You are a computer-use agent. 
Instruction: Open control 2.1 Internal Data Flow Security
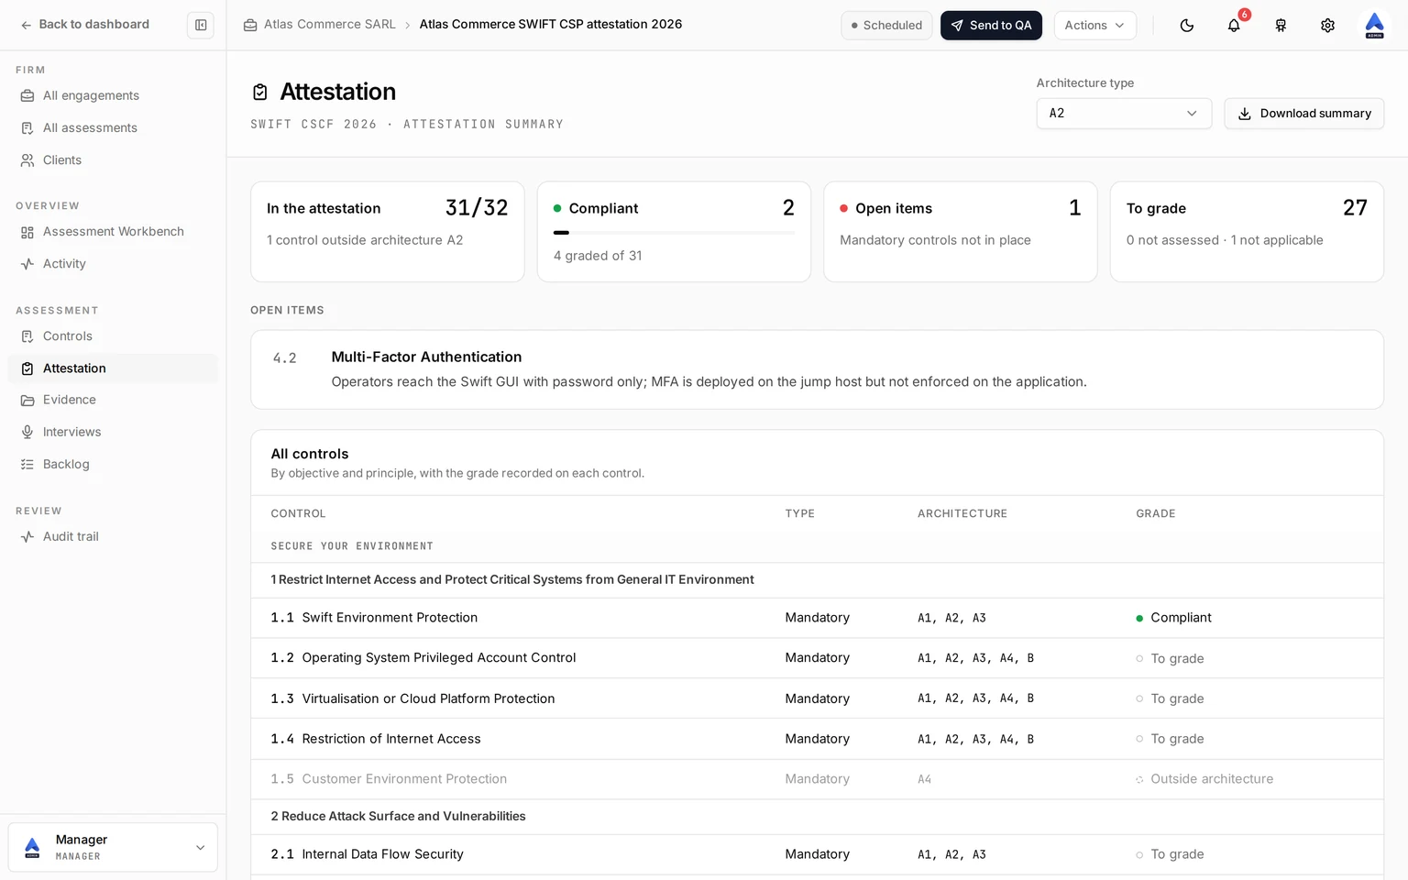point(817,854)
